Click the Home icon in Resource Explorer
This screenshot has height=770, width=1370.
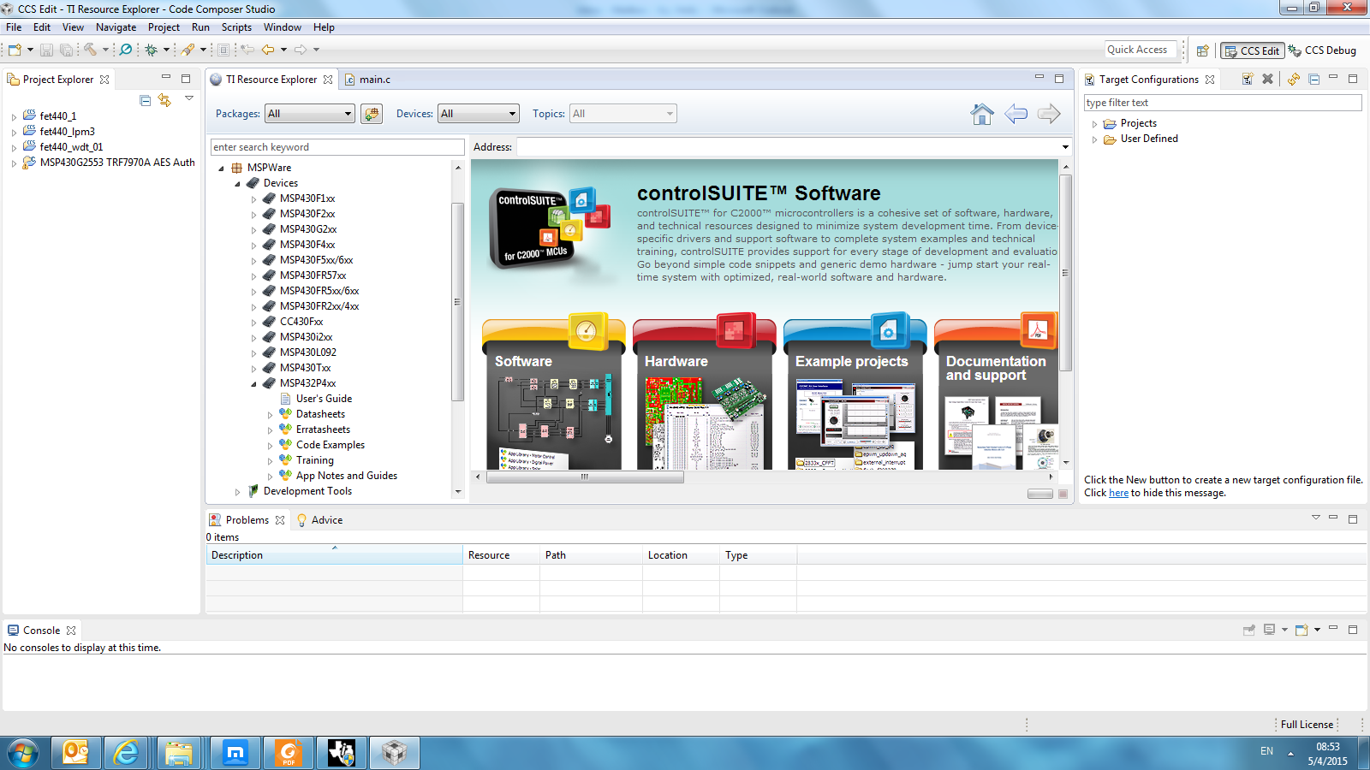click(x=982, y=114)
